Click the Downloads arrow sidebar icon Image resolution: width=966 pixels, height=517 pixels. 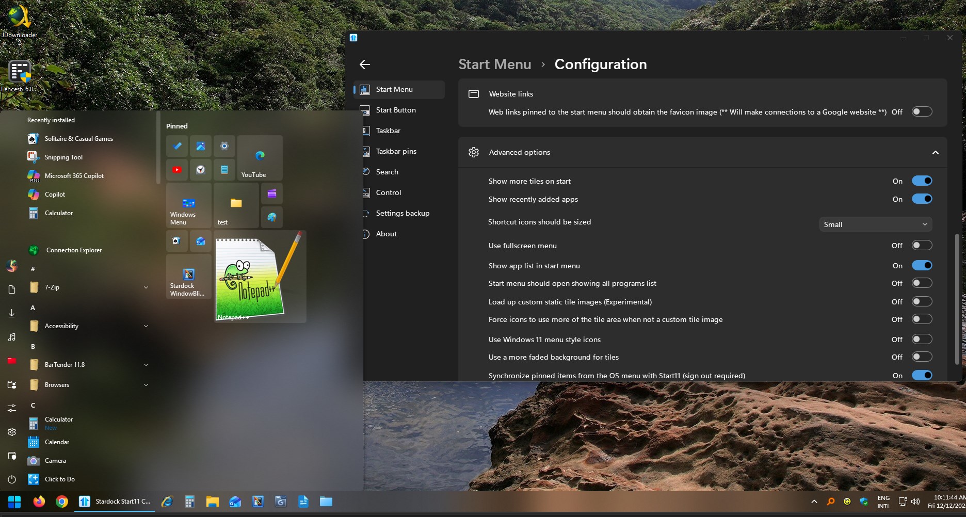coord(12,313)
